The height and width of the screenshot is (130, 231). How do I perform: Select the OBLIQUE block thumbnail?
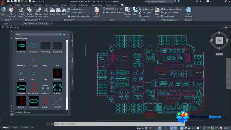click(58, 101)
